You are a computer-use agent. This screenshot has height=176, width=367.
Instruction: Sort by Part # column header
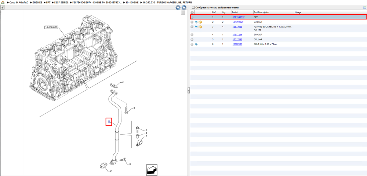242,12
